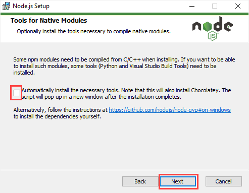Screen dimensions: 249x193
Task: Enable automatic installation of necessary tools checkbox
Action: [x=17, y=93]
